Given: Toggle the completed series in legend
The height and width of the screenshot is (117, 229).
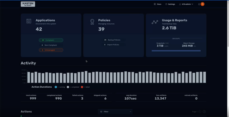Looking at the screenshot, I should (x=68, y=87).
